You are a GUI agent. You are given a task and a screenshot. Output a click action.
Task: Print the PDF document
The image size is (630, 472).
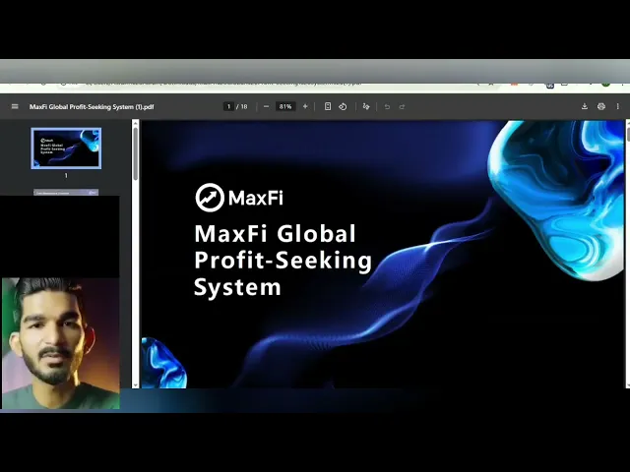[x=601, y=106]
